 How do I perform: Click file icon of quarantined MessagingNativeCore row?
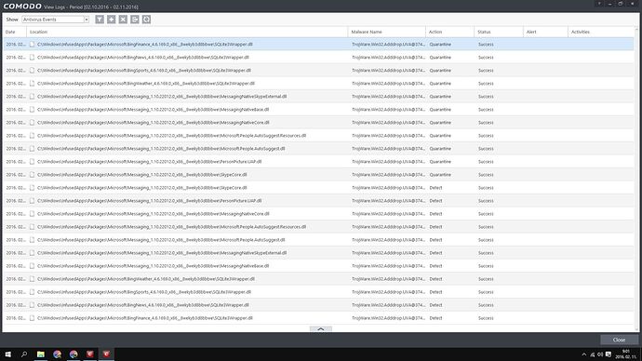click(x=32, y=123)
